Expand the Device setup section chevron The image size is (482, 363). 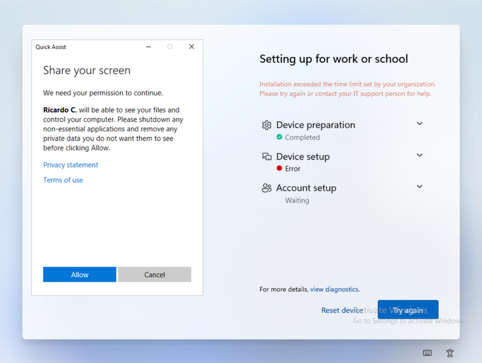click(420, 155)
